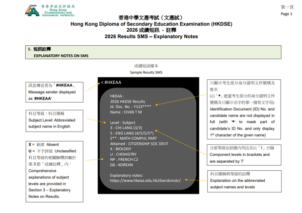Click the '2026 Results SMS – Explanatory Notes' title
This screenshot has width=302, height=213.
point(151,37)
